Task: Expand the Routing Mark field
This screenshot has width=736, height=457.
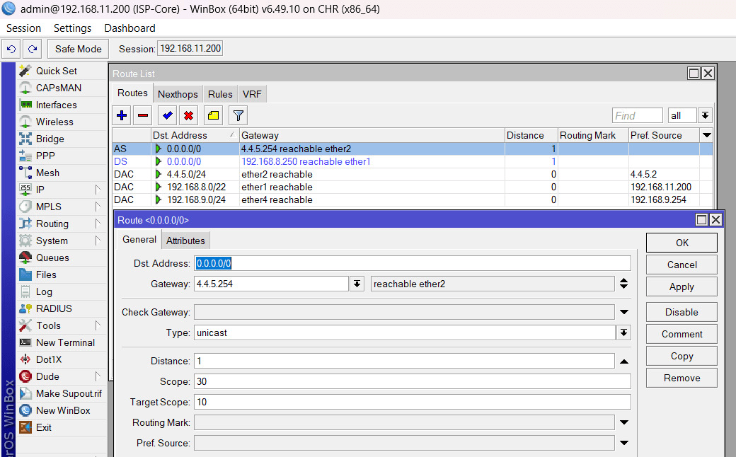Action: point(623,422)
